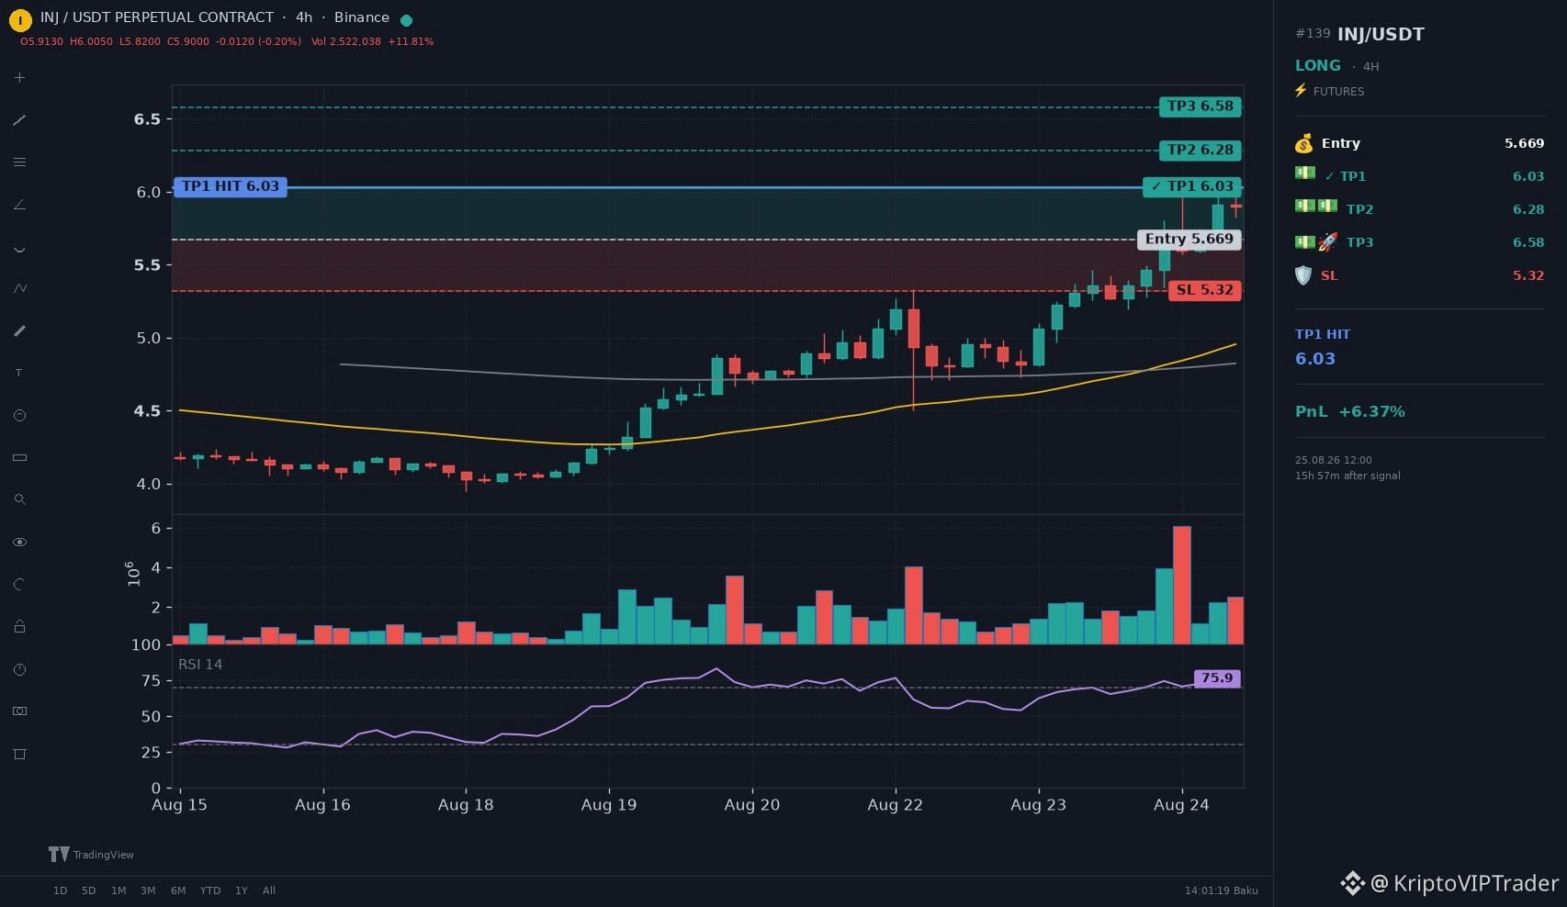Click the green market status dot
The width and height of the screenshot is (1567, 907).
point(407,19)
